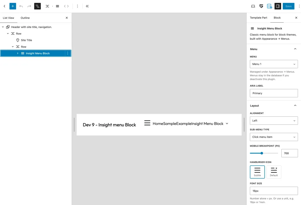Open the Menu 1 dropdown

tap(274, 64)
